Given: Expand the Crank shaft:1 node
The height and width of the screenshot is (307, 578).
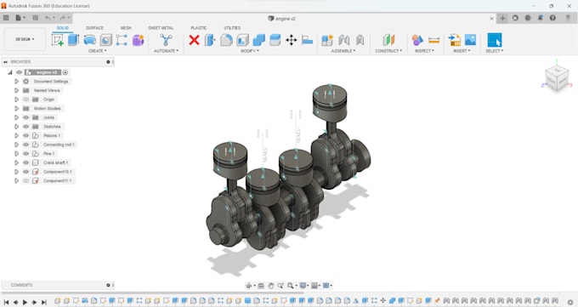Looking at the screenshot, I should (x=17, y=162).
